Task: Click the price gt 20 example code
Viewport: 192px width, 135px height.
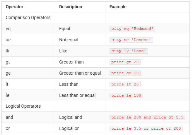Action: pyautogui.click(x=125, y=62)
